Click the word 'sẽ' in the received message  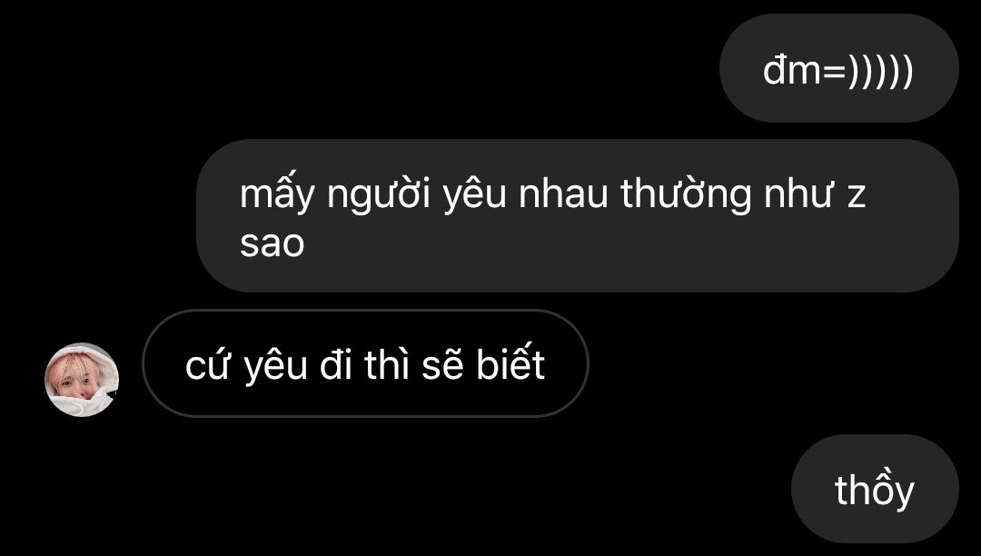442,364
